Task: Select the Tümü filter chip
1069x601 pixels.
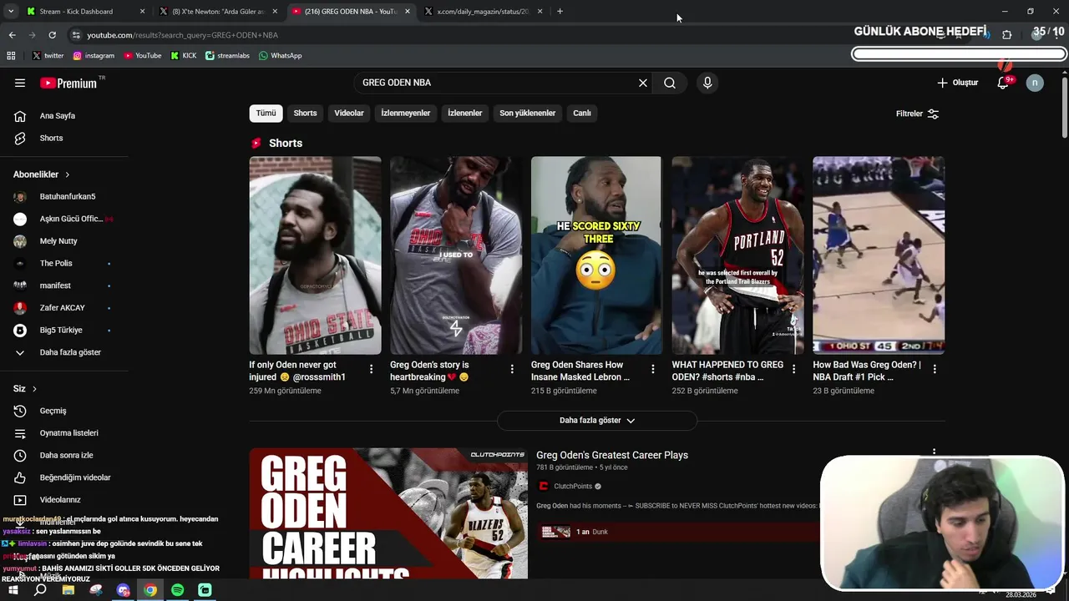Action: click(266, 113)
